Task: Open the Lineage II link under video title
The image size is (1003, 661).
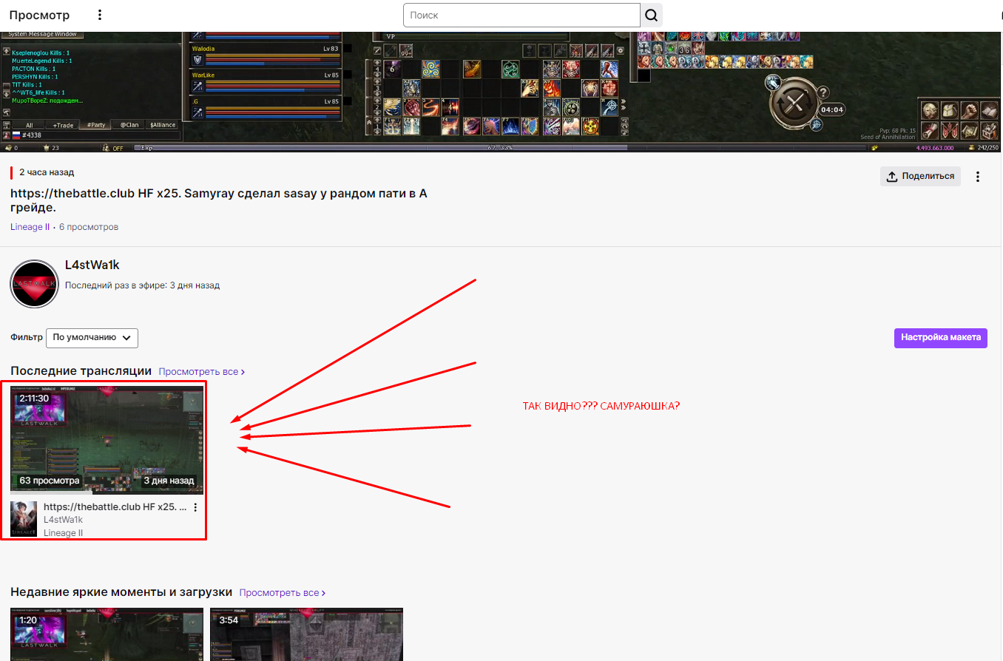Action: 30,227
